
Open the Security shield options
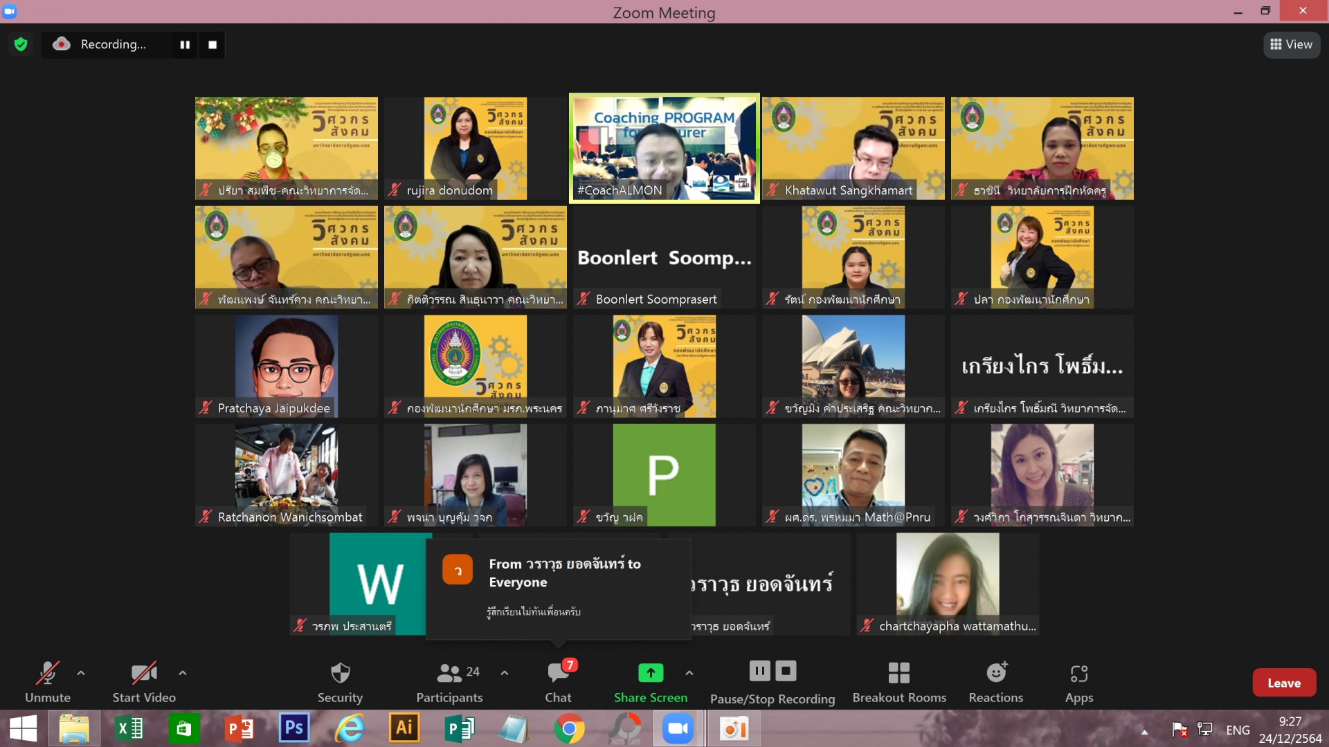point(340,673)
